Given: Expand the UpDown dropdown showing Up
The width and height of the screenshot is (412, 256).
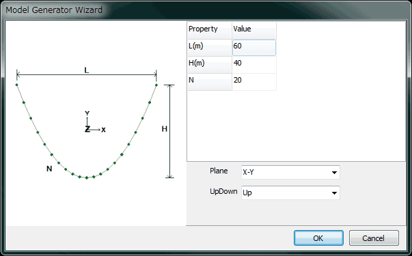Looking at the screenshot, I should click(x=290, y=193).
